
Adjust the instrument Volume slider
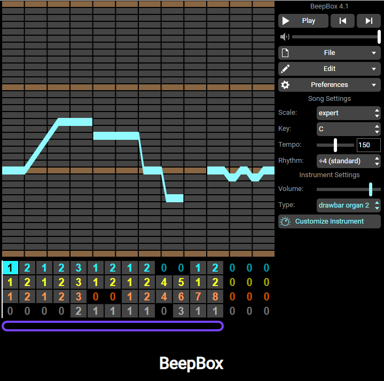point(349,189)
